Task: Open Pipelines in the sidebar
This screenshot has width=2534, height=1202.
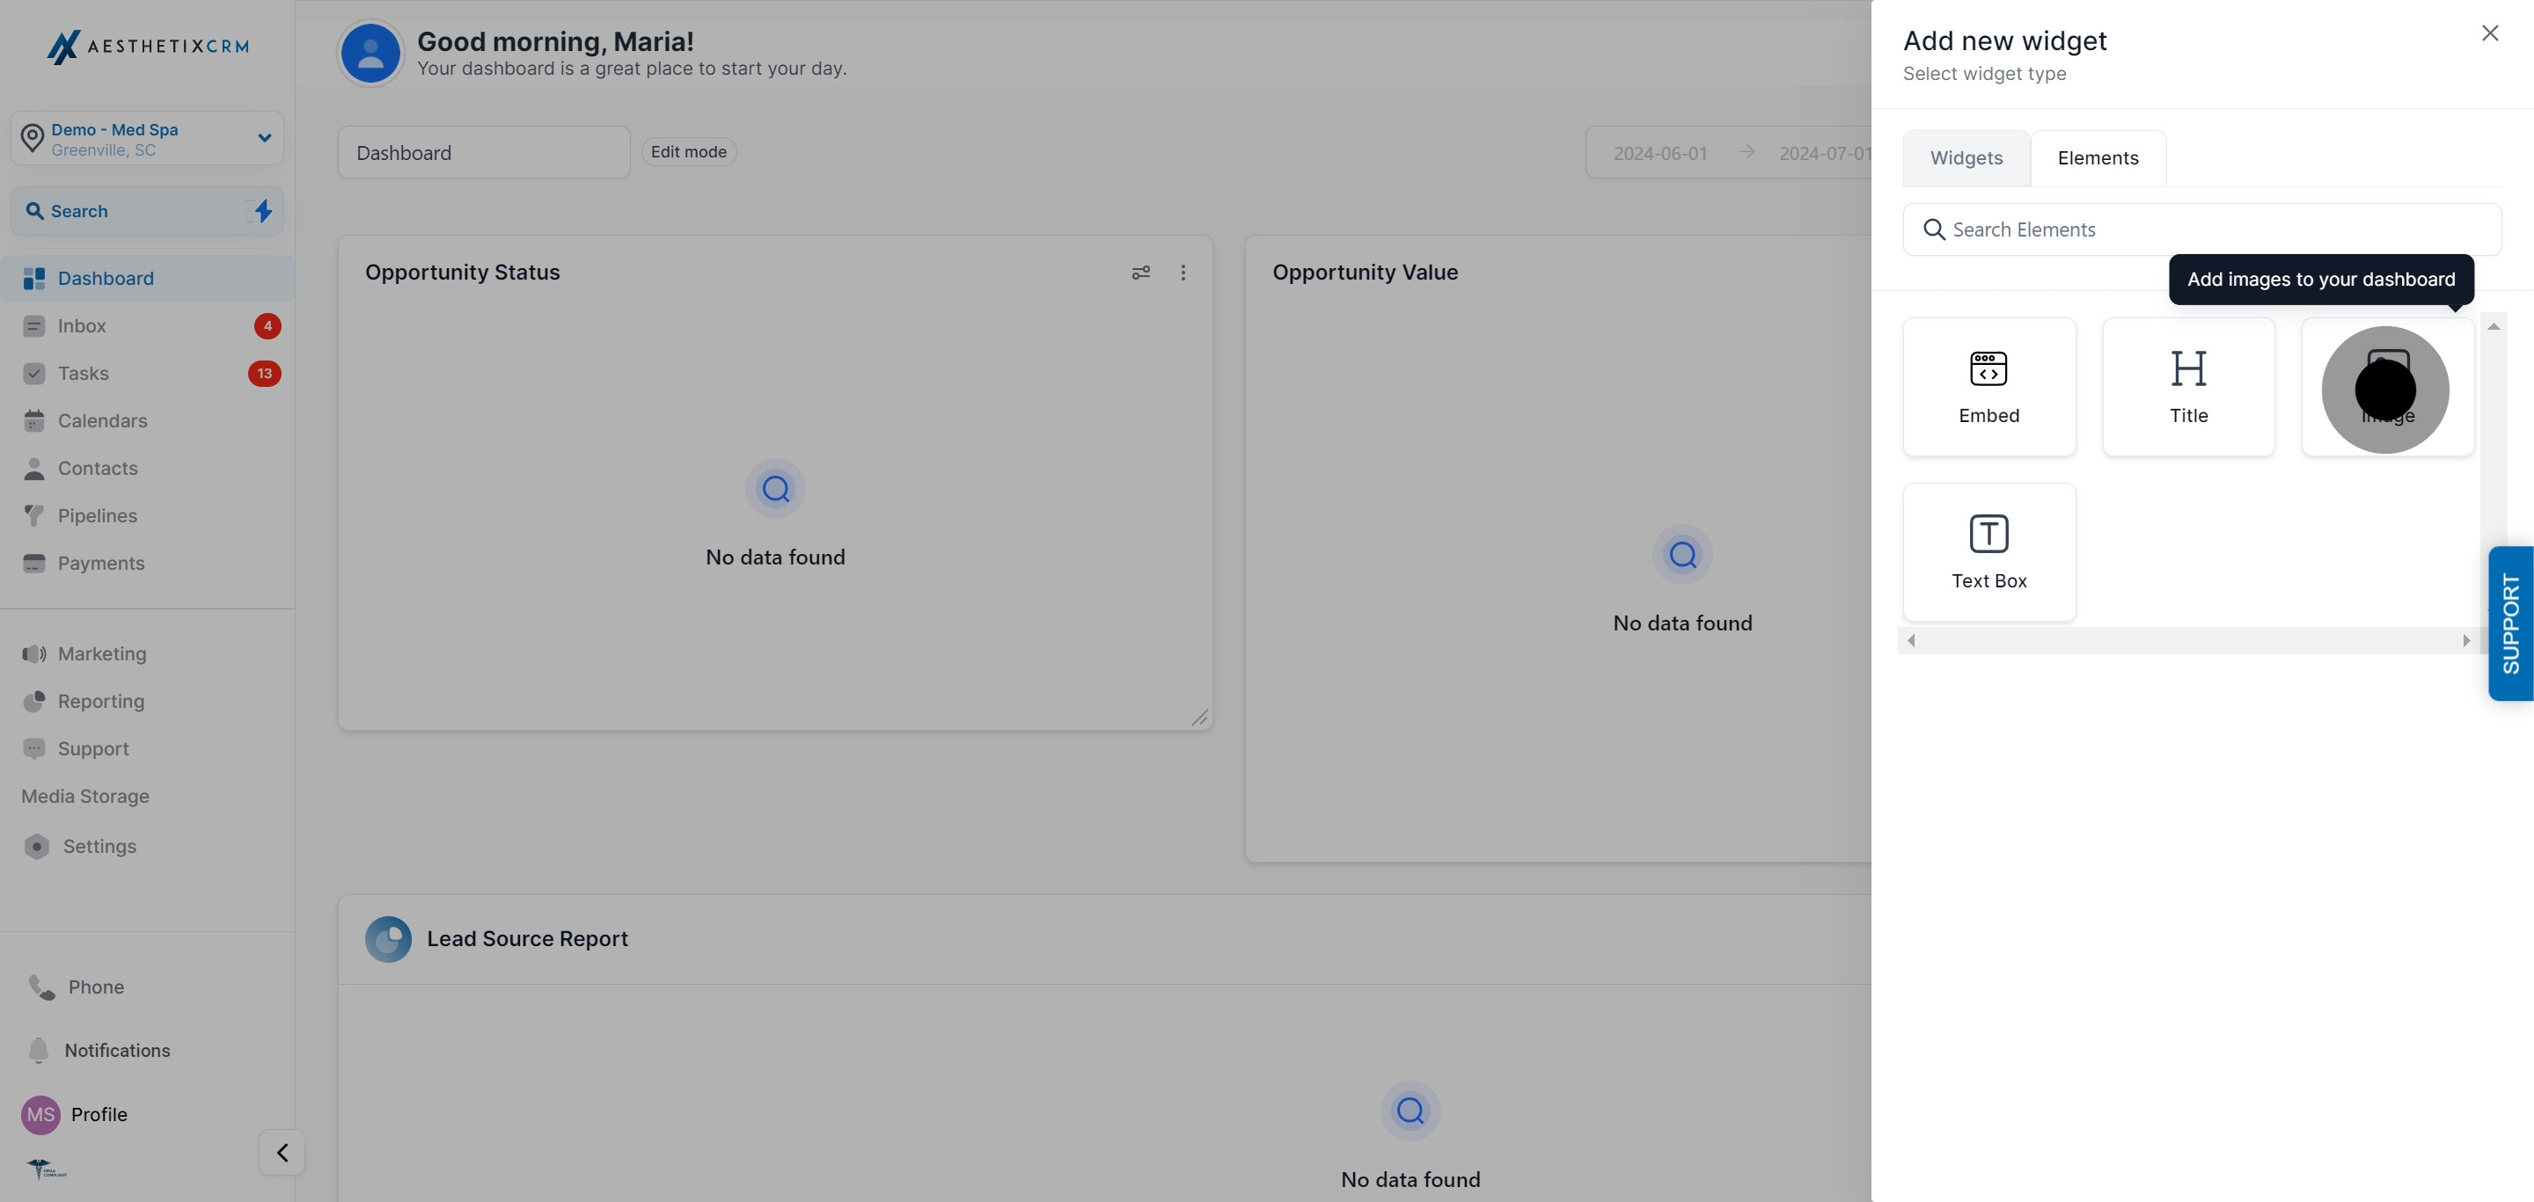Action: point(148,515)
